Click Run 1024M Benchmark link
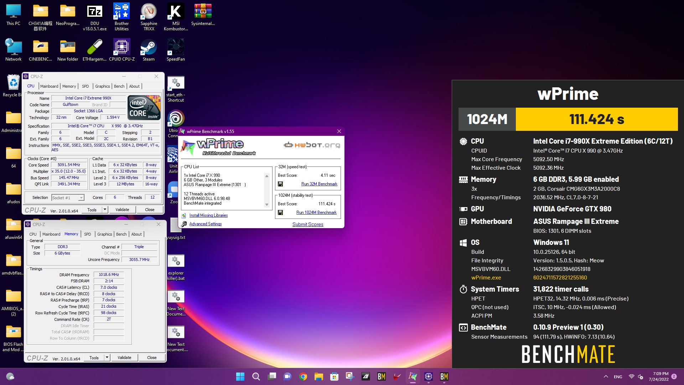Image resolution: width=684 pixels, height=385 pixels. tap(316, 212)
